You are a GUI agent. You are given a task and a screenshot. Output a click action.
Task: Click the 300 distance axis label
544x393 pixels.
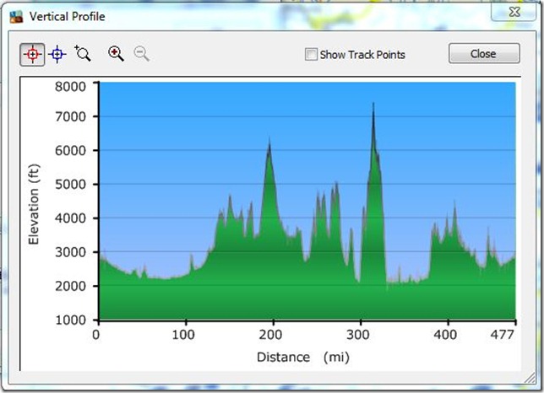click(x=358, y=335)
